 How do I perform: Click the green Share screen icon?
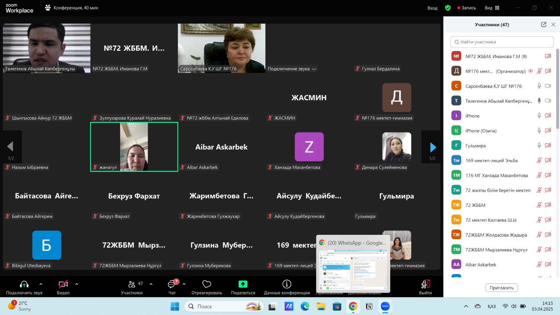click(243, 284)
